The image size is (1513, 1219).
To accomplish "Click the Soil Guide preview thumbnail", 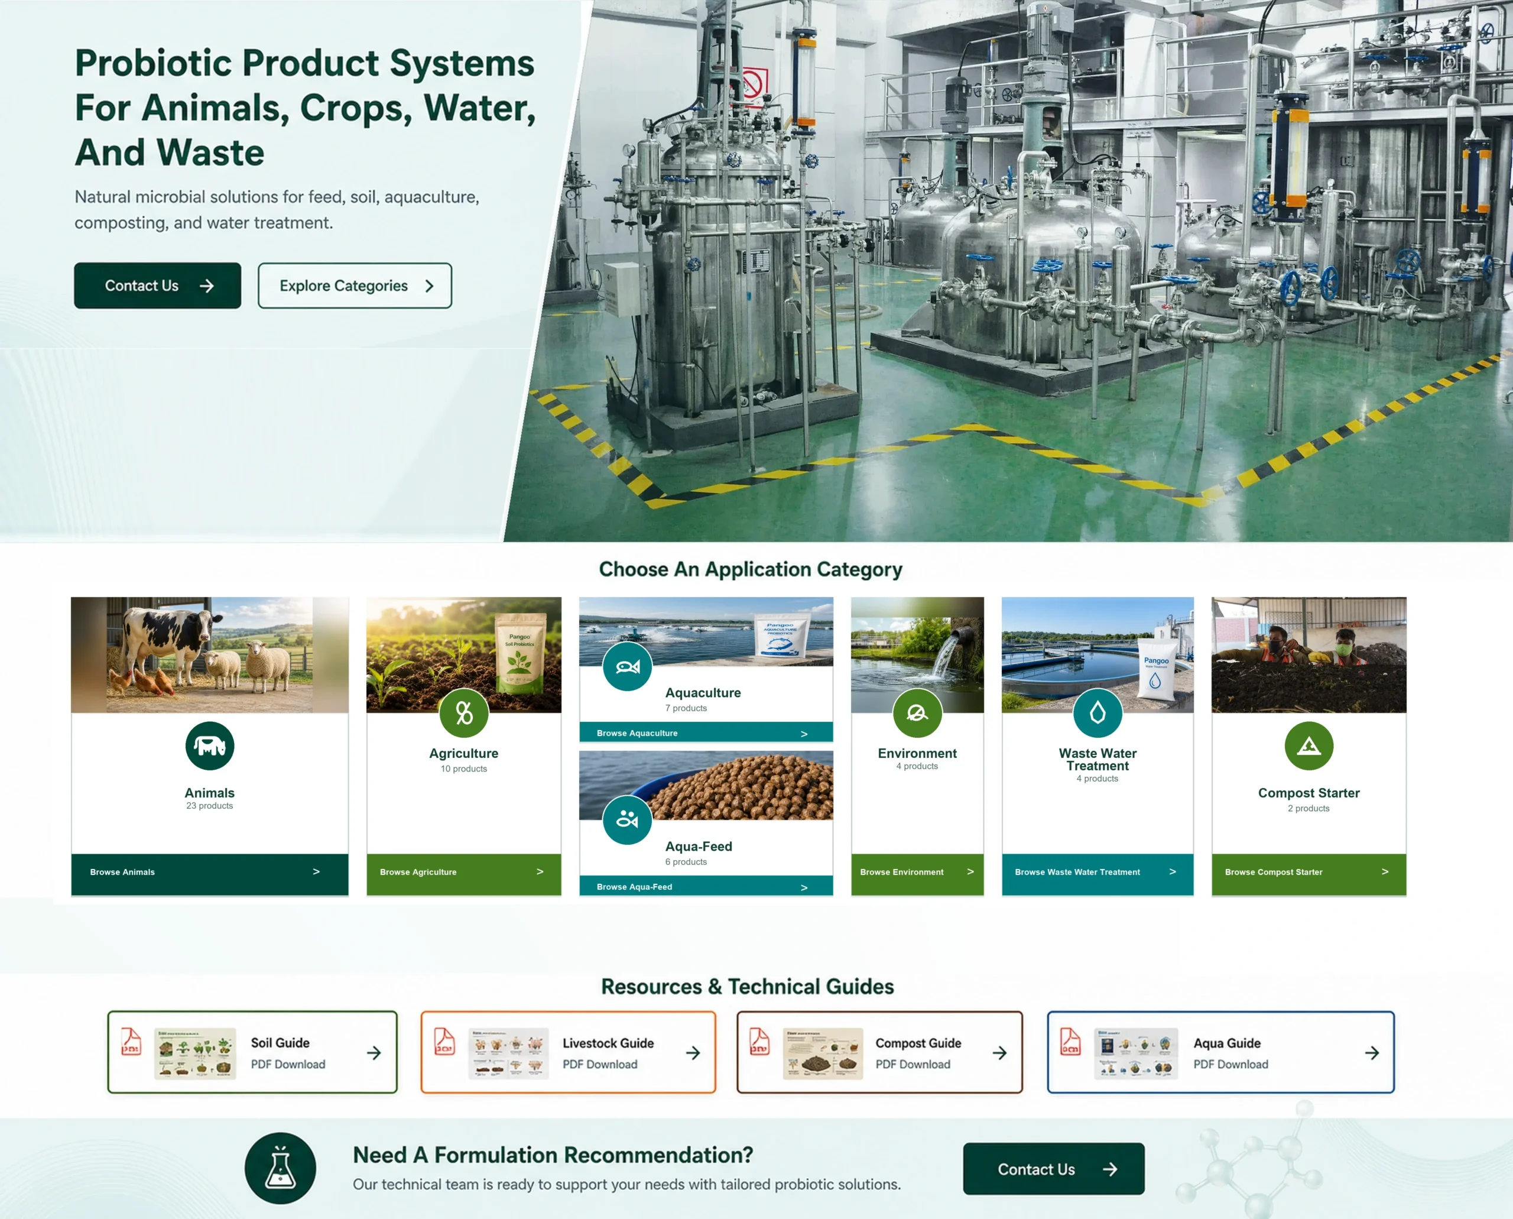I will click(x=195, y=1053).
